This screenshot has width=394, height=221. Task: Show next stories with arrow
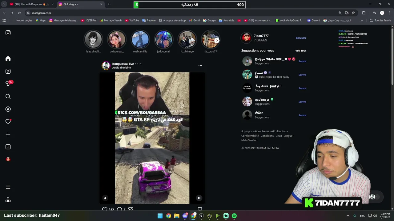tap(217, 41)
